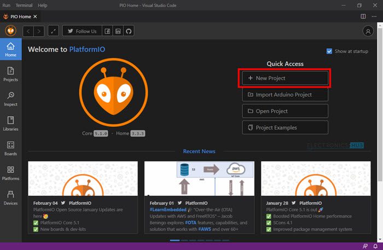Open the editor More Actions ellipsis
Screen dimensions: 383x250
click(x=374, y=16)
